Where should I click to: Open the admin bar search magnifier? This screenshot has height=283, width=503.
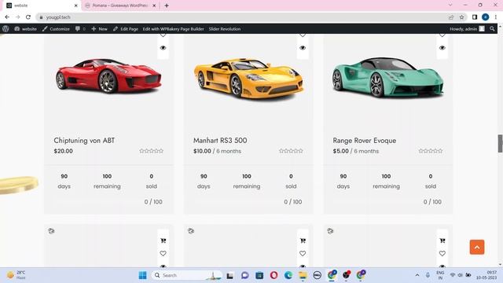click(x=492, y=29)
